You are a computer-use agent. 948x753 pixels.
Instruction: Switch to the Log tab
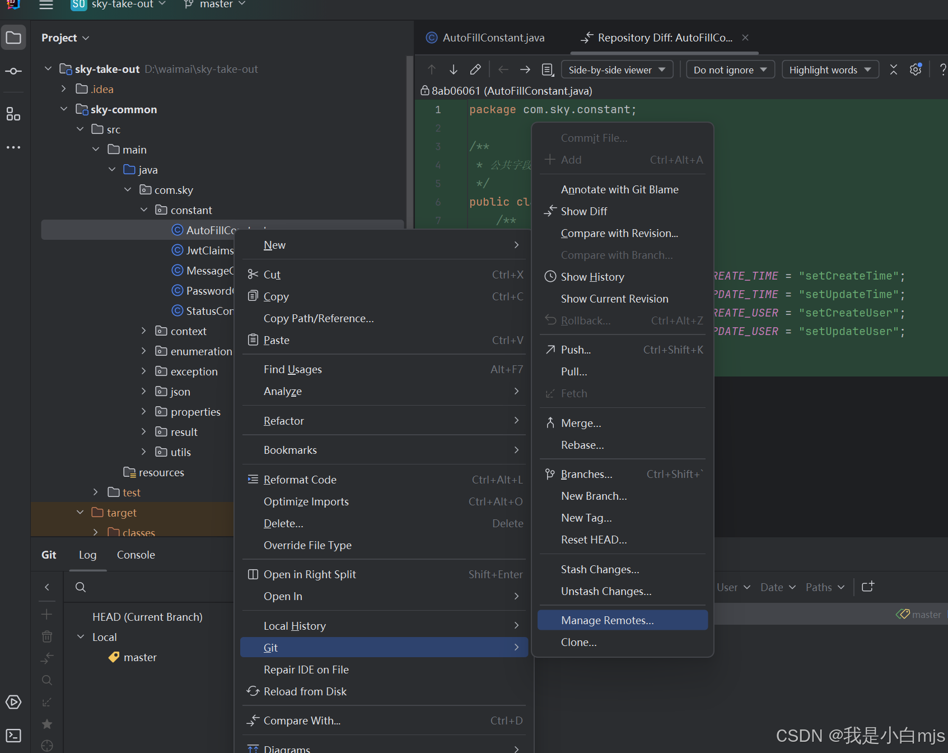click(x=87, y=555)
